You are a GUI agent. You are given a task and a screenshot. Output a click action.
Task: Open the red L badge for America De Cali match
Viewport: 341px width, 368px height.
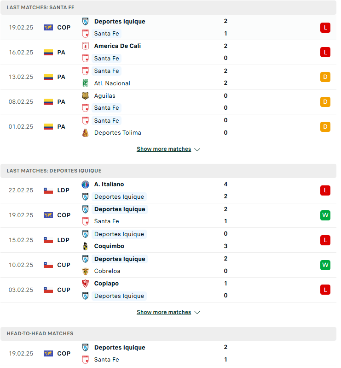(325, 52)
